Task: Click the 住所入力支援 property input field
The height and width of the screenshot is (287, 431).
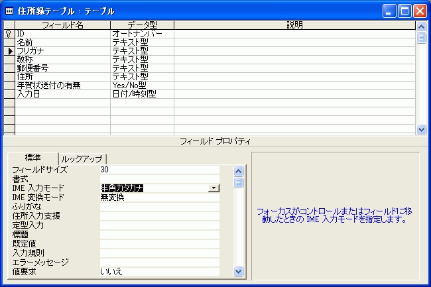Action: [x=160, y=216]
